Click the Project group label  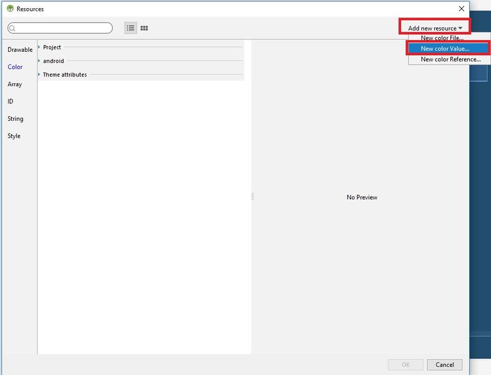[52, 47]
